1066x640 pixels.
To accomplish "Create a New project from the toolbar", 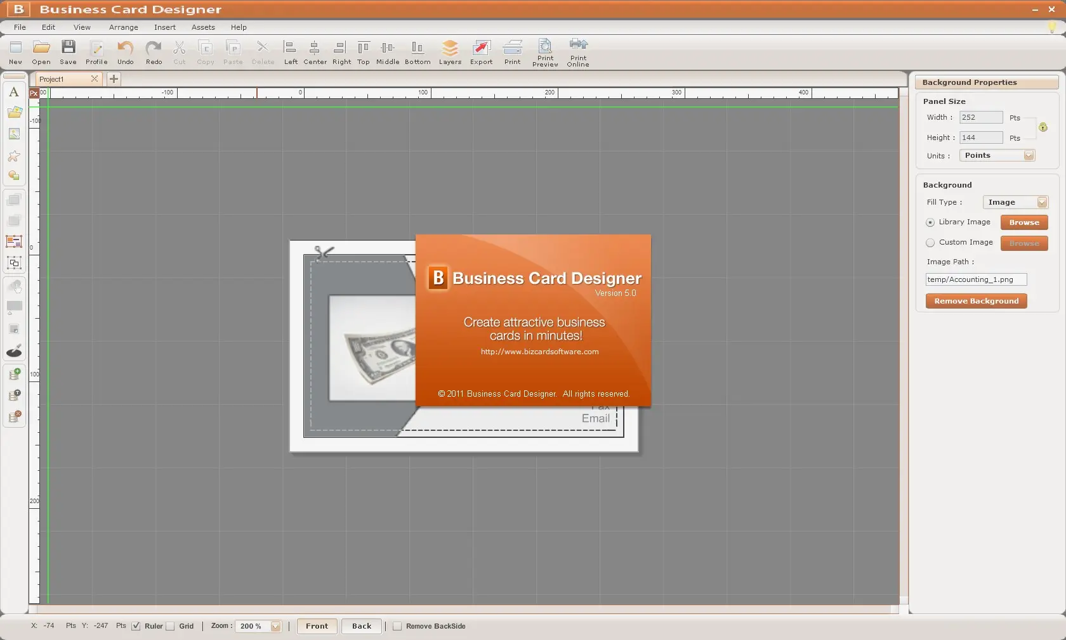I will pyautogui.click(x=15, y=52).
